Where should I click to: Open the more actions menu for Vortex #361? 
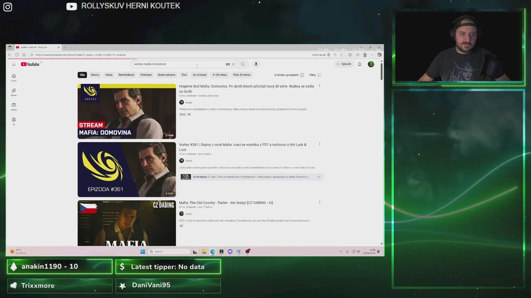point(319,144)
